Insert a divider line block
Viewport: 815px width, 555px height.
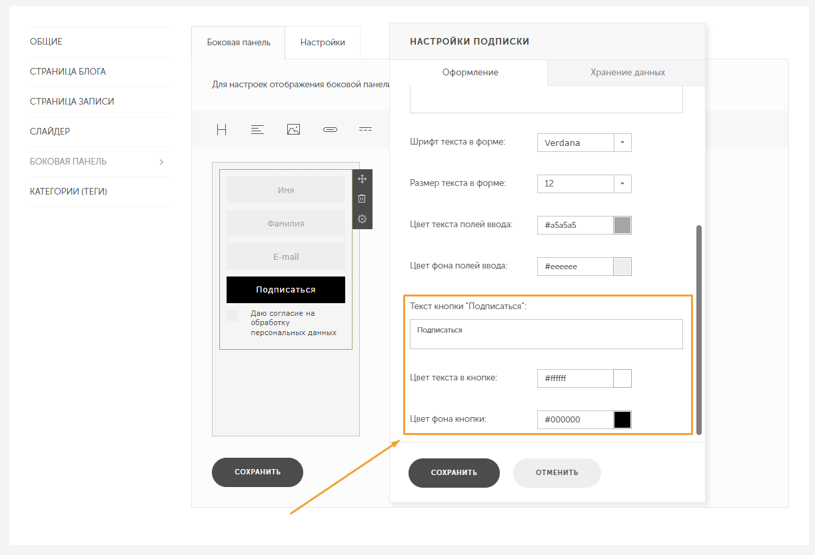pyautogui.click(x=365, y=129)
